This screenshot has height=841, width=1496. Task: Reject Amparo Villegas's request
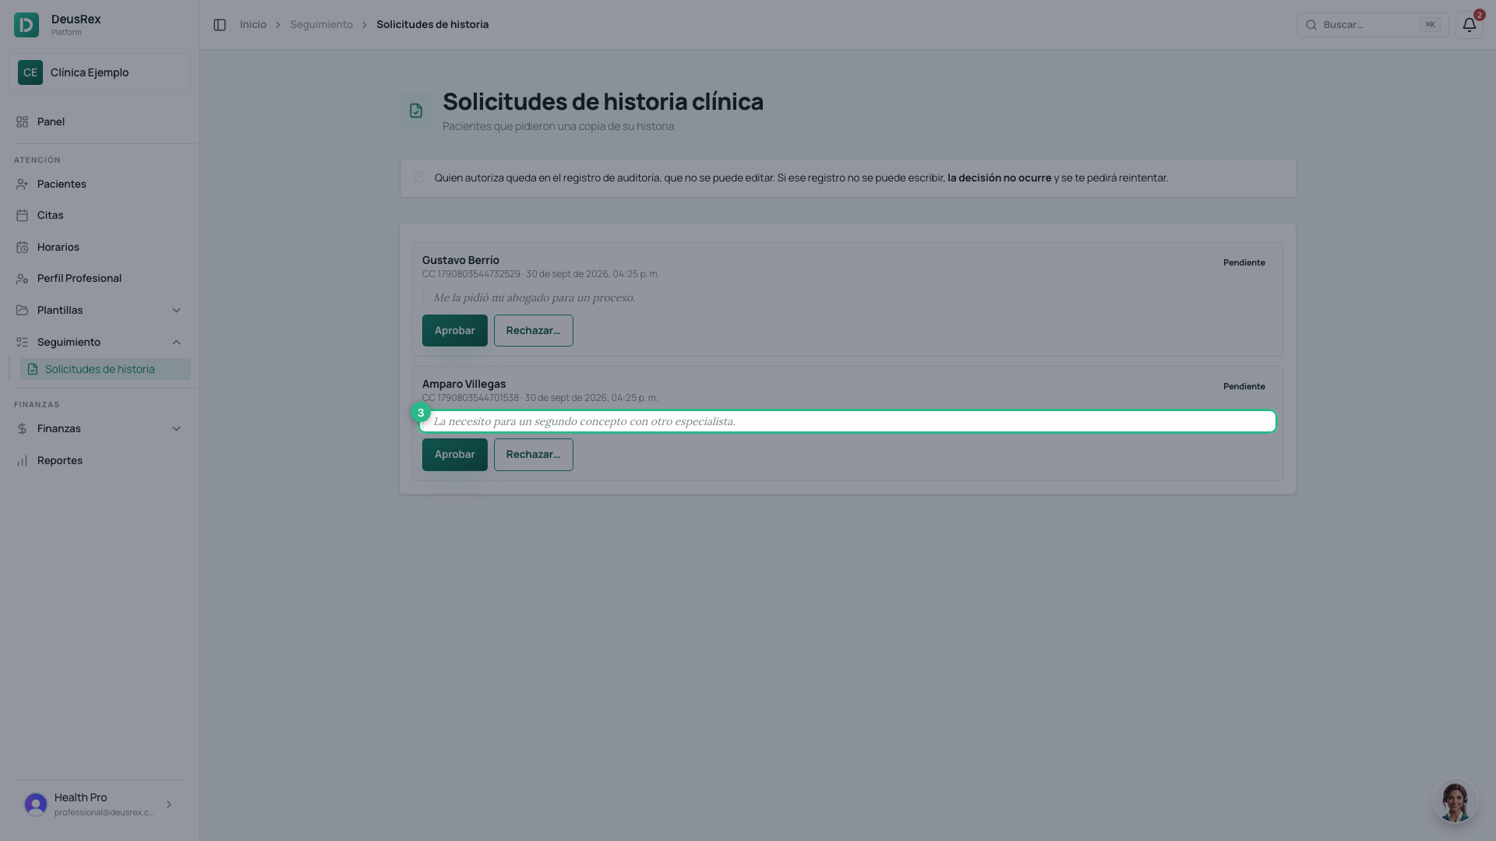click(x=533, y=455)
